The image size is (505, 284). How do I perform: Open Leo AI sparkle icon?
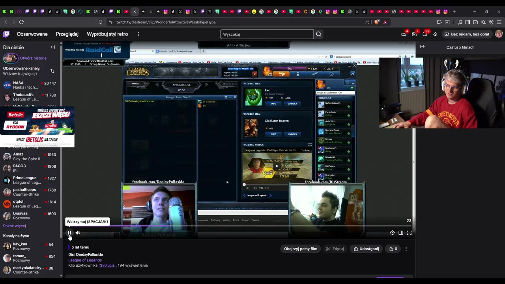point(483,22)
